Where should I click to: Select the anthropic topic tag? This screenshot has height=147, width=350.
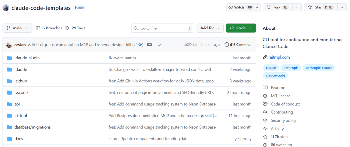291,68
